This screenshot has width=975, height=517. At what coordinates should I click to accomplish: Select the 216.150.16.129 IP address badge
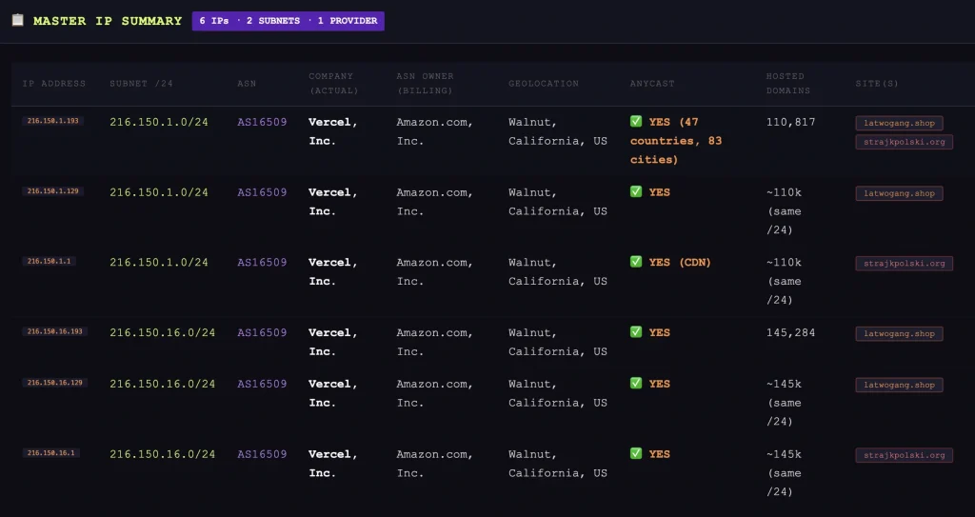pos(54,383)
